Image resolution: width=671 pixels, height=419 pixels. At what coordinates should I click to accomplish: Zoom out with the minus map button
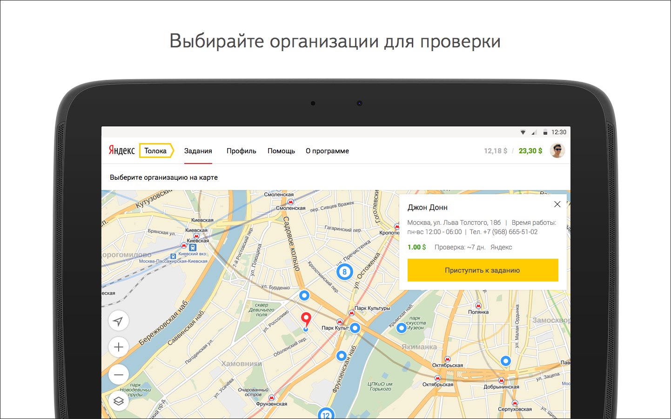tap(119, 374)
